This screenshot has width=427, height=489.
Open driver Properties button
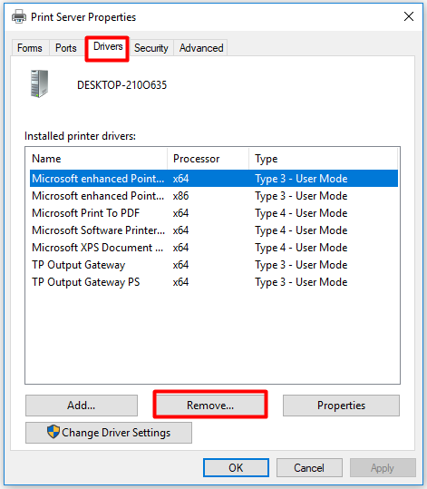pyautogui.click(x=341, y=406)
